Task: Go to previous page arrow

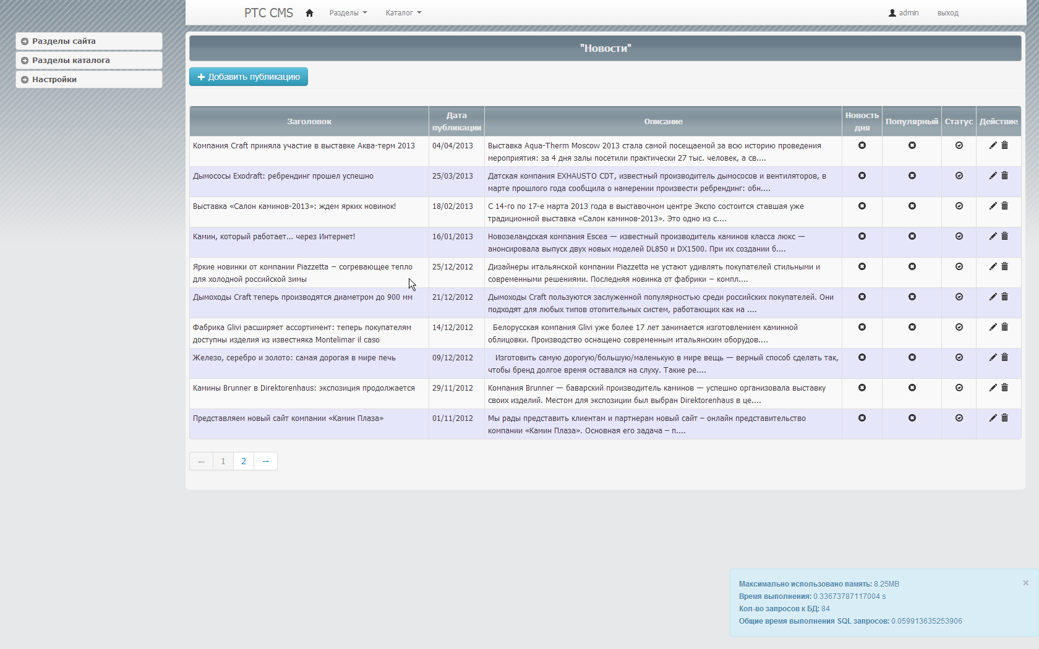Action: 201,461
